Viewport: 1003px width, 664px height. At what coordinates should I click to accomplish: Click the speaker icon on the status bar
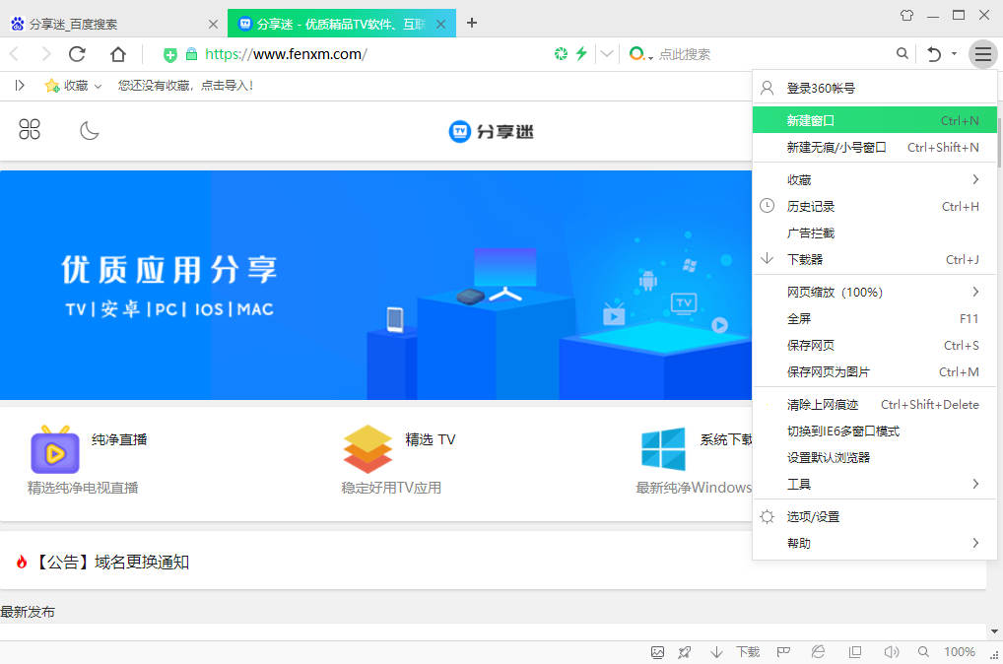point(891,652)
